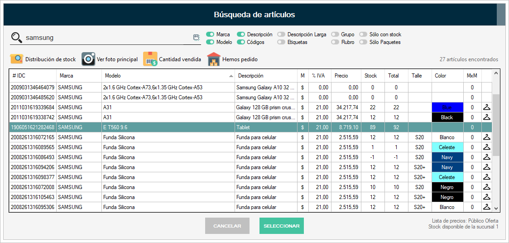Click price 8.719,10 in Tablet row
Image resolution: width=509 pixels, height=243 pixels.
(x=346, y=127)
